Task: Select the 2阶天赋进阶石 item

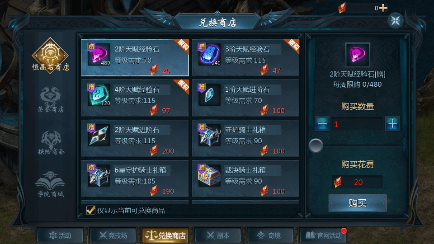Action: (x=135, y=138)
